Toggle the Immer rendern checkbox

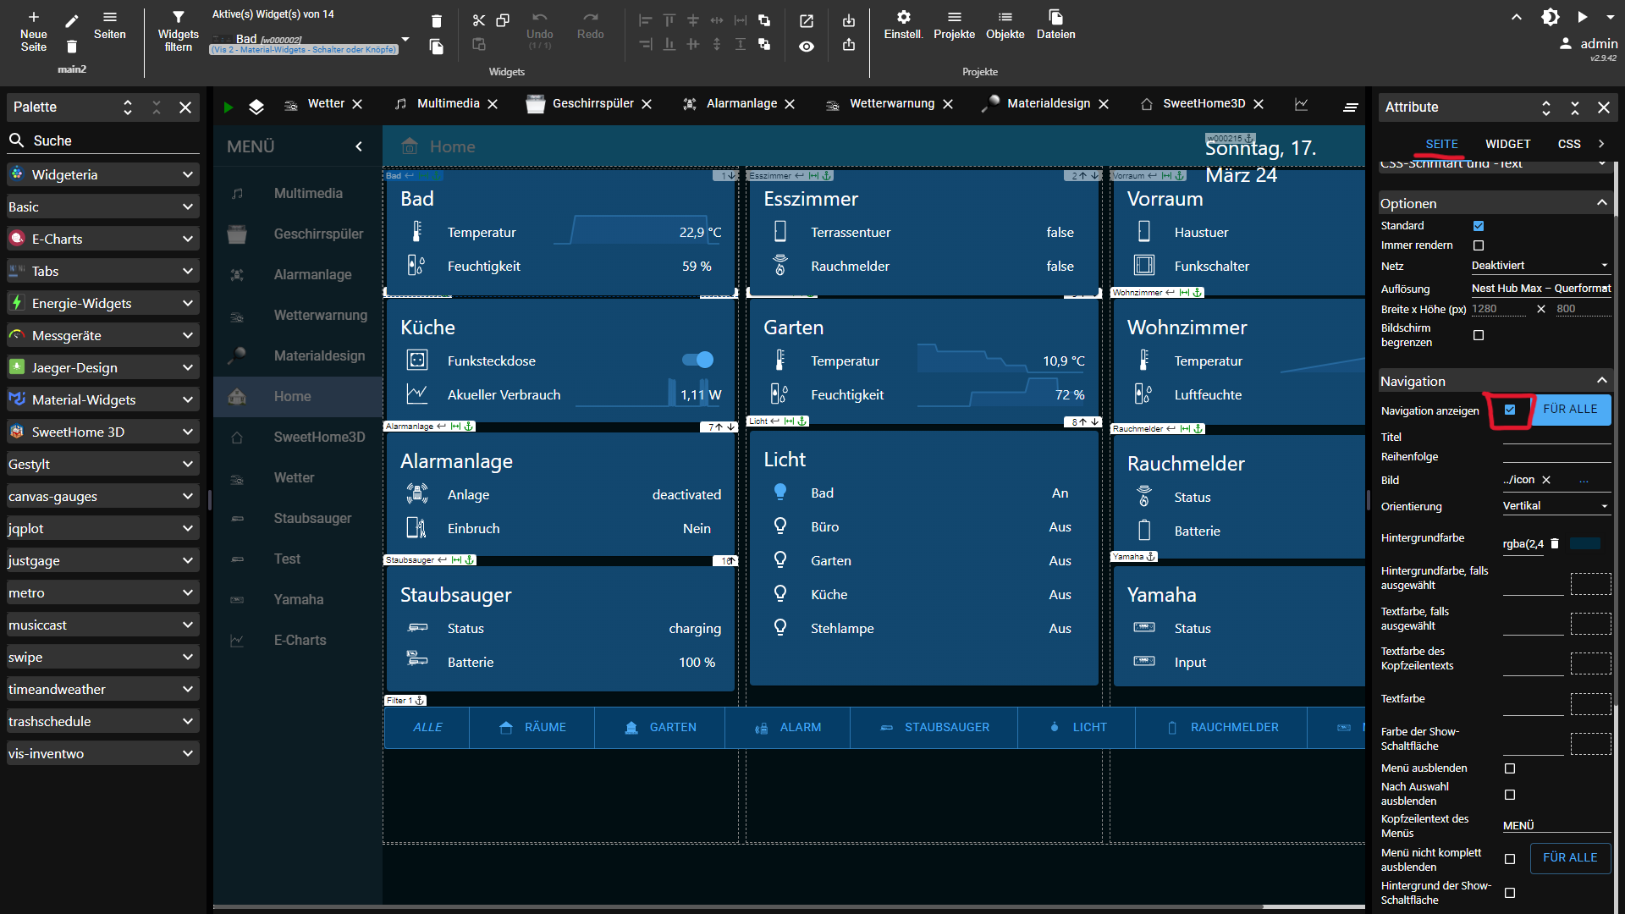(1479, 245)
